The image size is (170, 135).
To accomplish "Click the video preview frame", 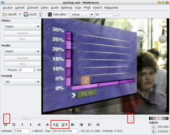I will pyautogui.click(x=105, y=66).
